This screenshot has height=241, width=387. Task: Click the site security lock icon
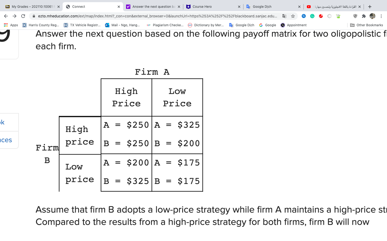tap(34, 16)
